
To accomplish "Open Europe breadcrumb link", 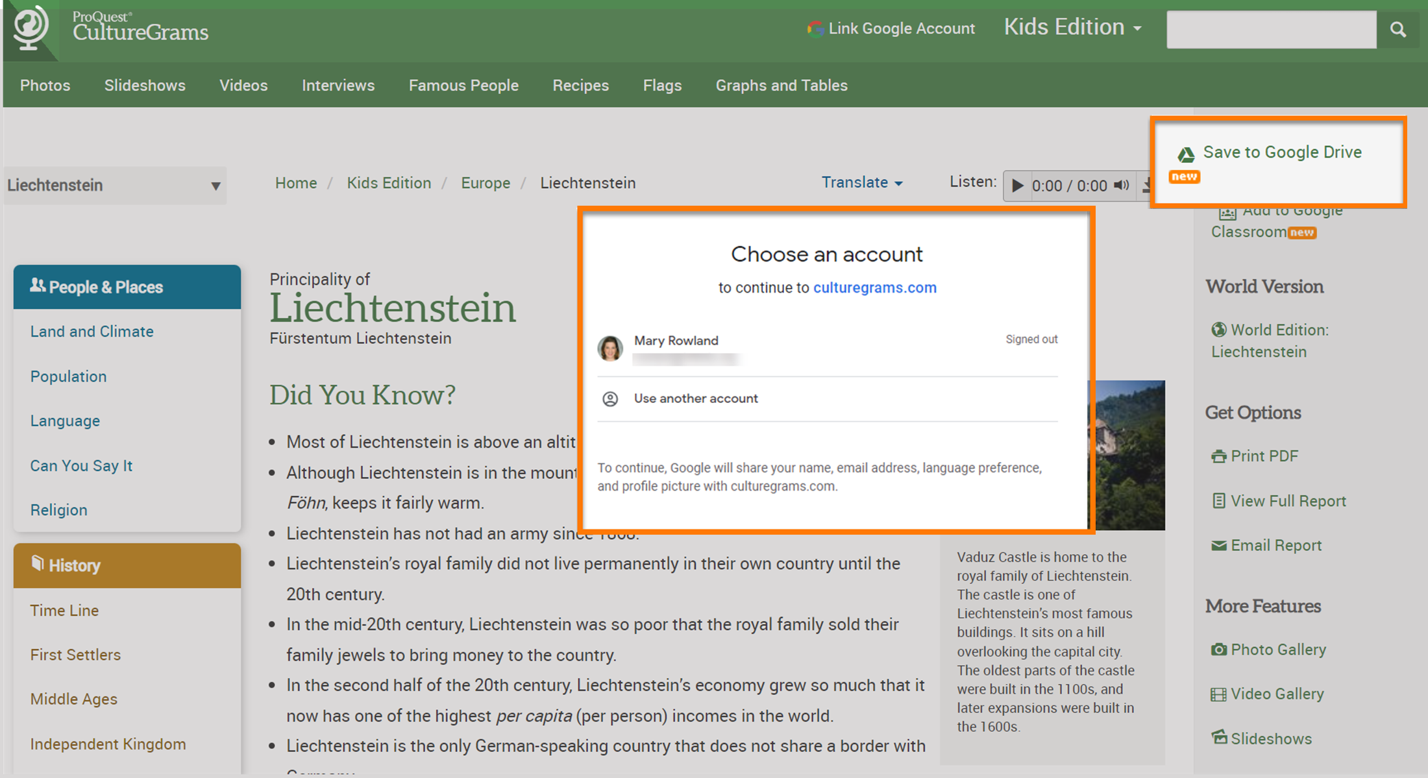I will coord(486,183).
